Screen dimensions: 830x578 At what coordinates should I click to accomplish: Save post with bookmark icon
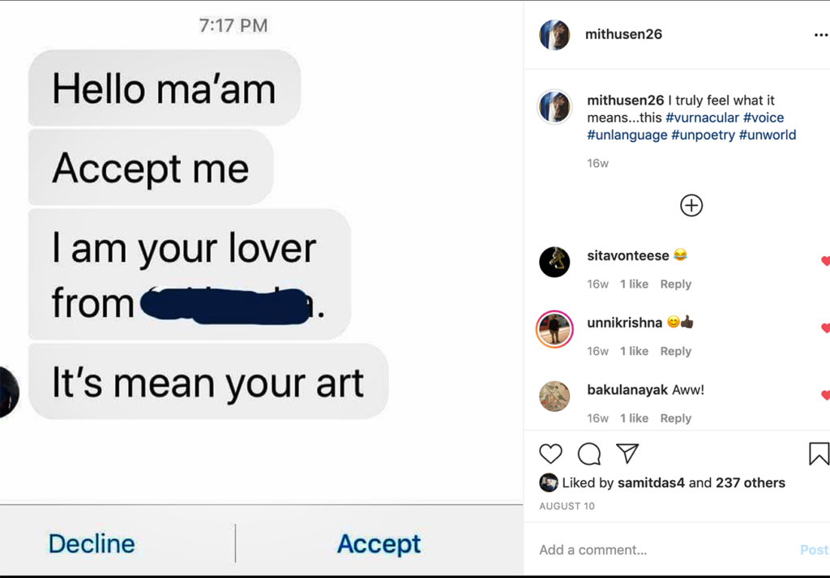(819, 454)
